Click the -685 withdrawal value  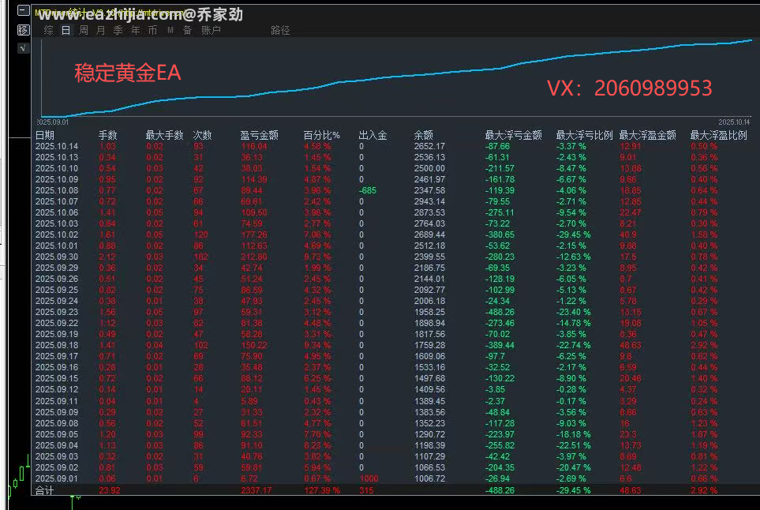tap(368, 190)
